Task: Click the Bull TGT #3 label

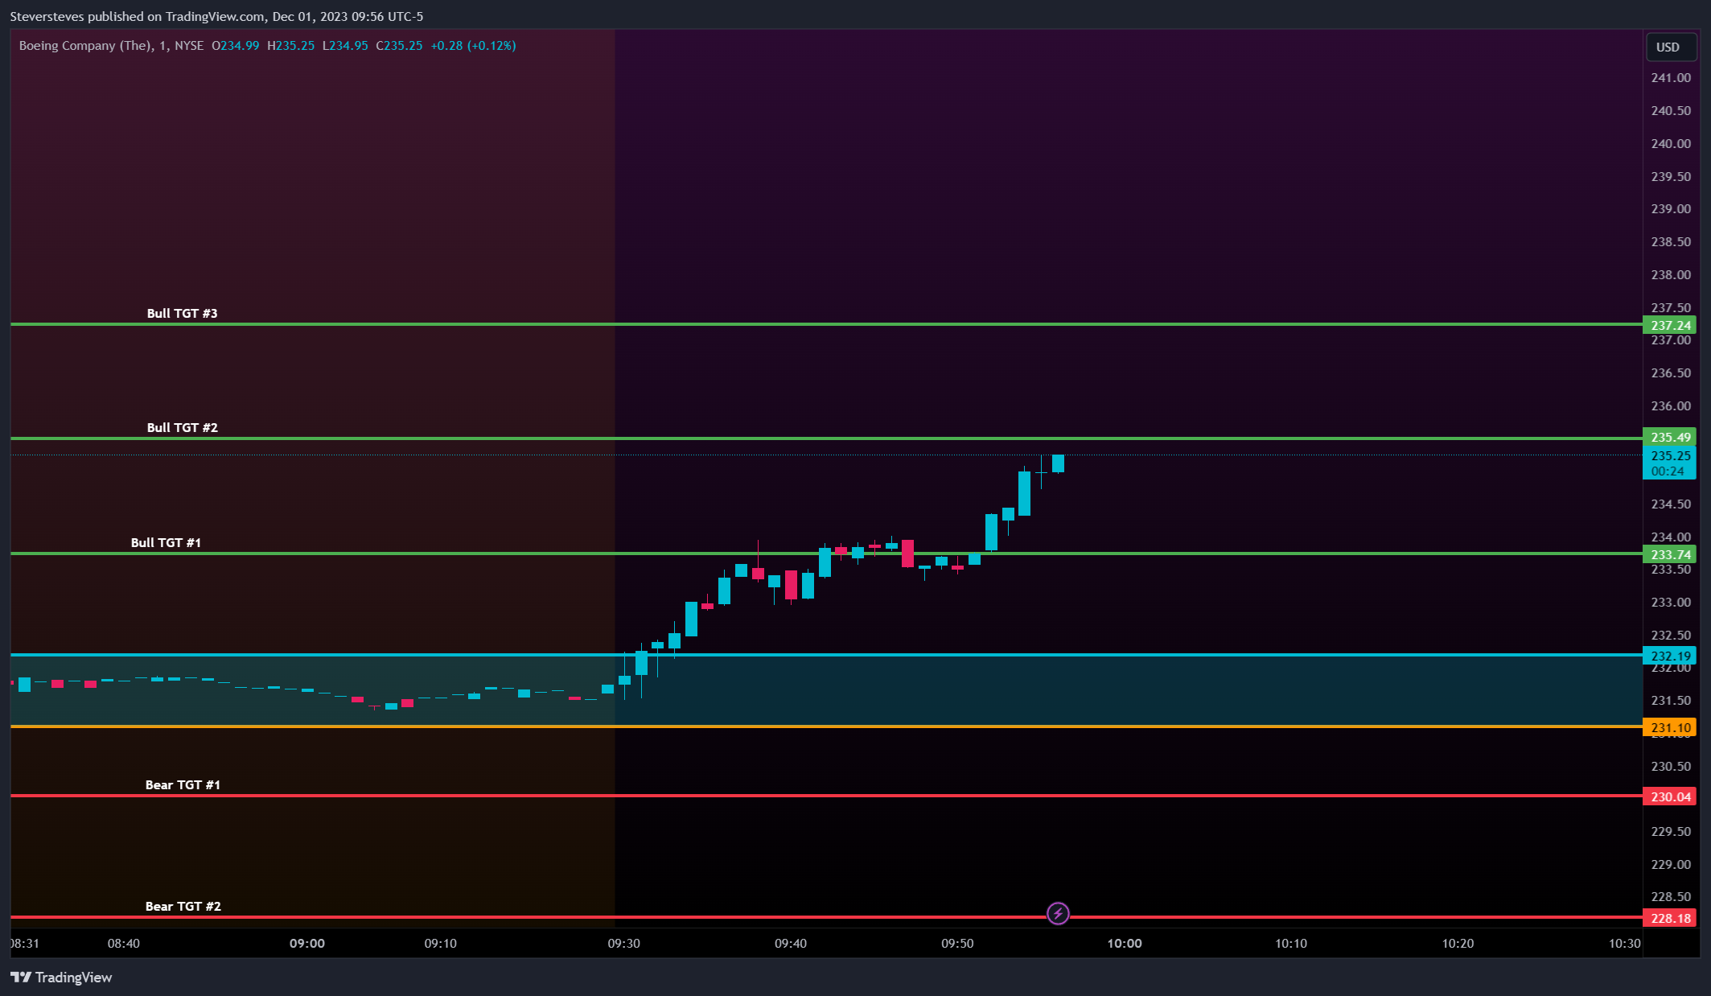Action: click(x=182, y=313)
